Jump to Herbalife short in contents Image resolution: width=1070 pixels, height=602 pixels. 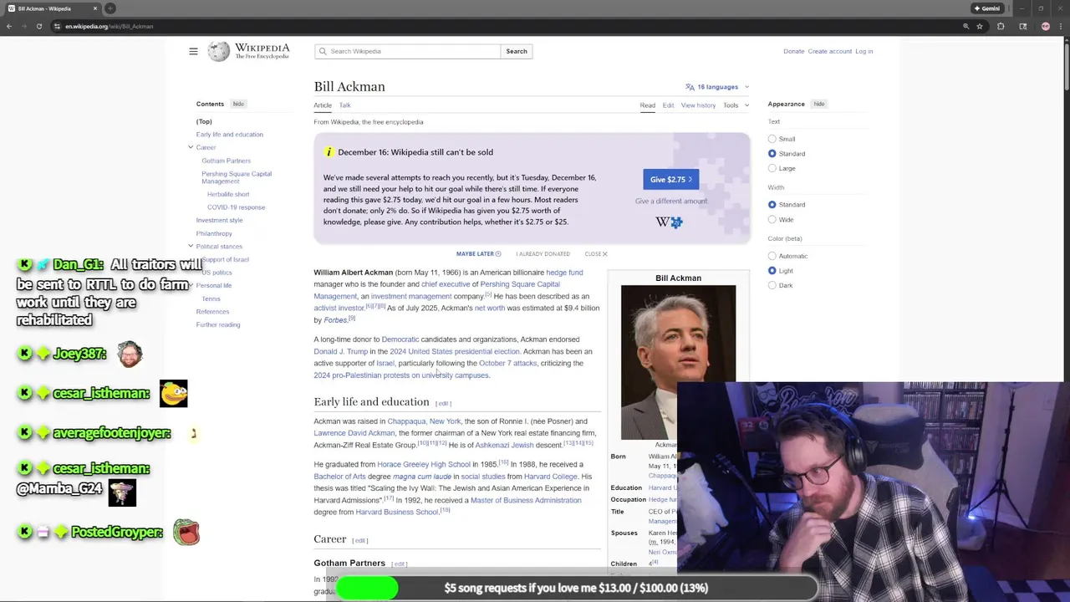pyautogui.click(x=228, y=194)
